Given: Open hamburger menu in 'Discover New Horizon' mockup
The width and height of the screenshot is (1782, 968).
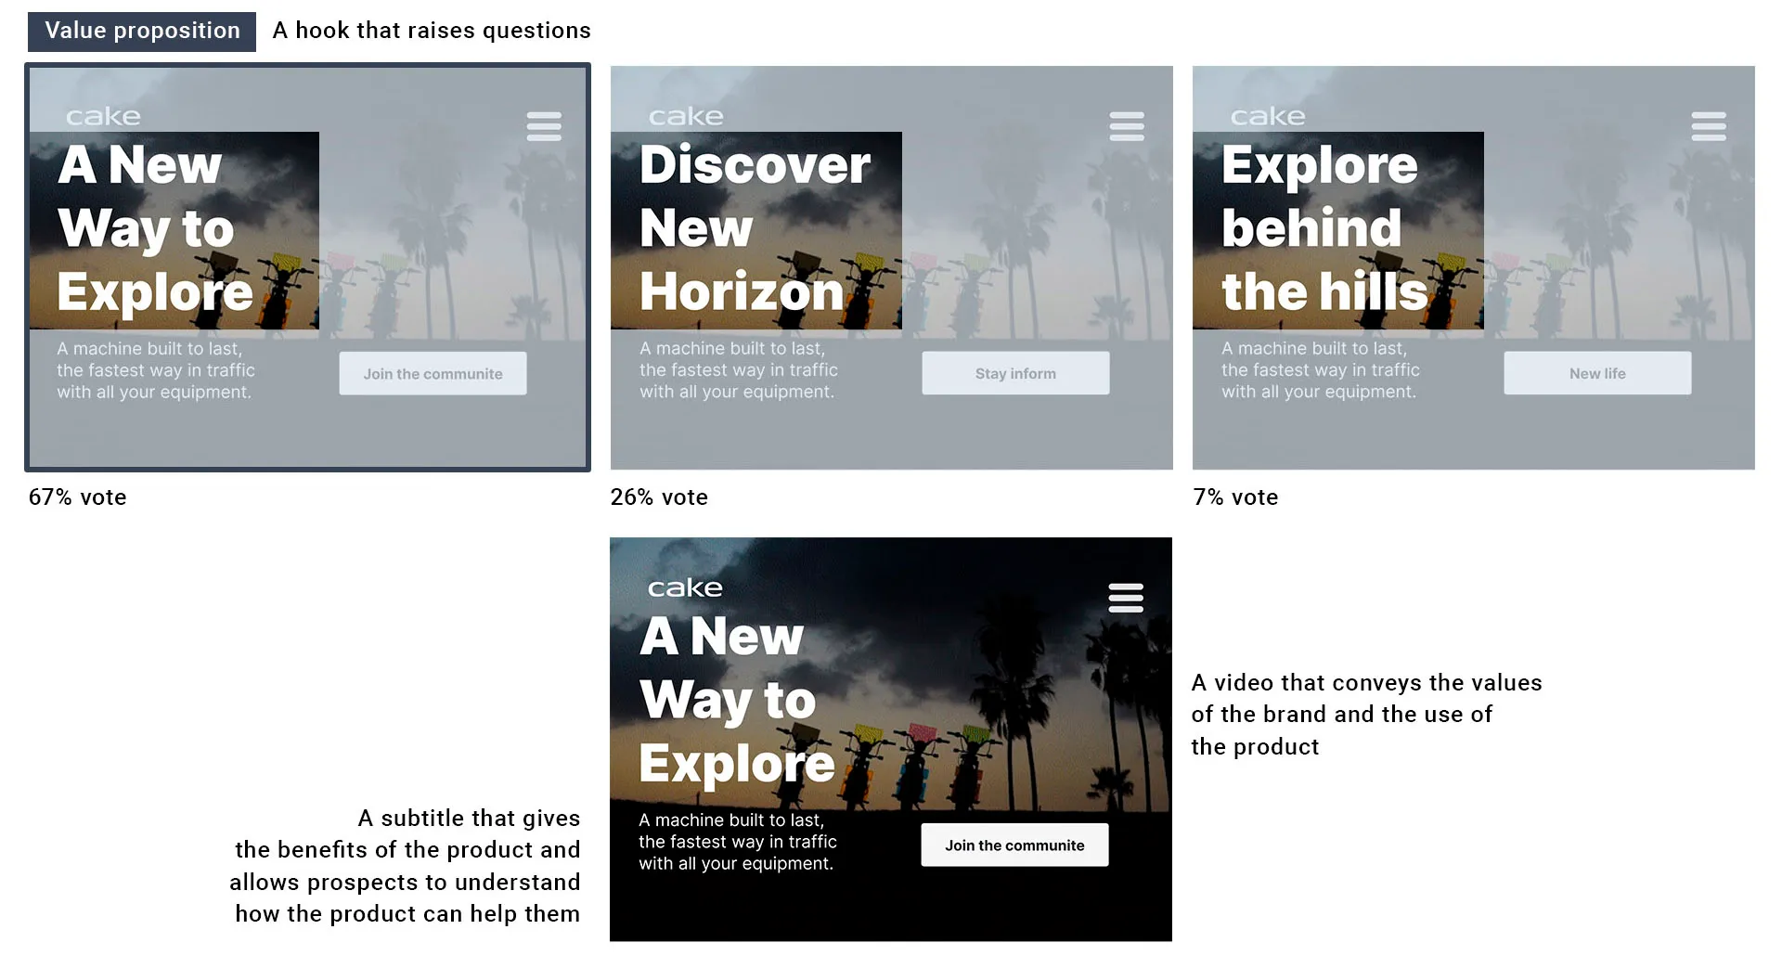Looking at the screenshot, I should point(1127,126).
